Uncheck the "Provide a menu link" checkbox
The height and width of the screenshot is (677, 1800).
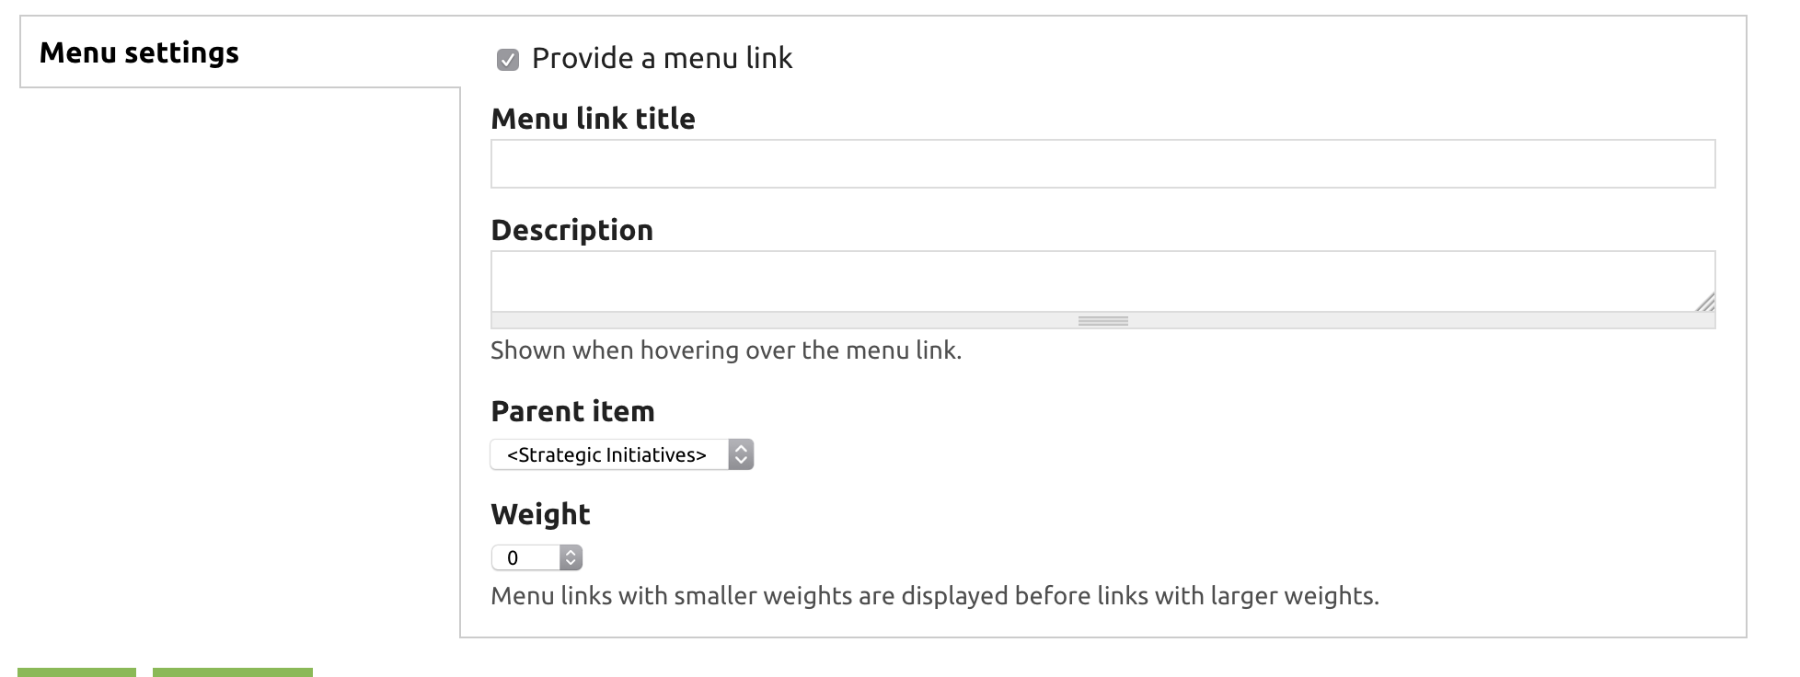point(508,60)
